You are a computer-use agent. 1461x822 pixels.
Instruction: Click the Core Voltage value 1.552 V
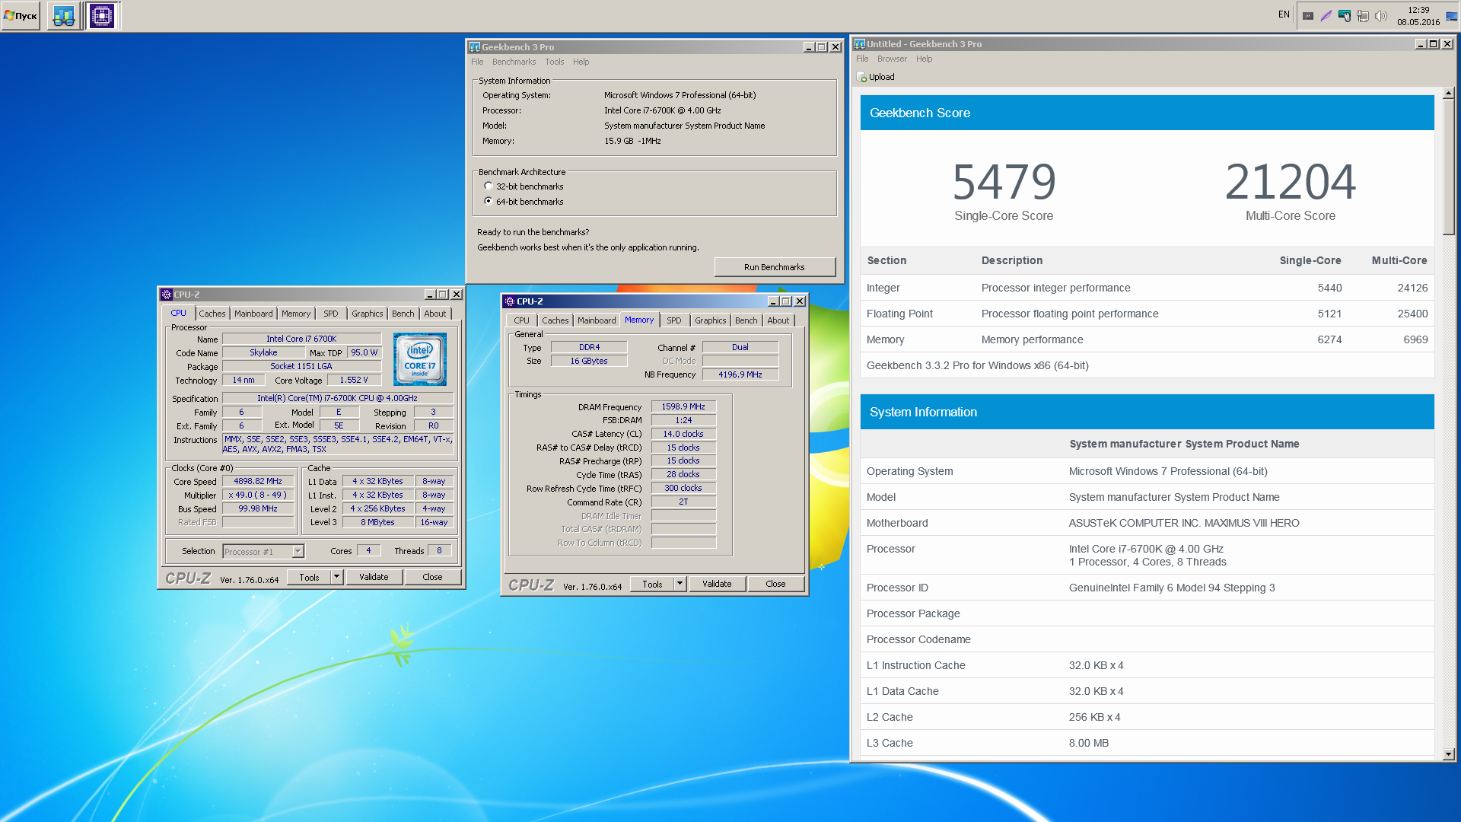[354, 380]
